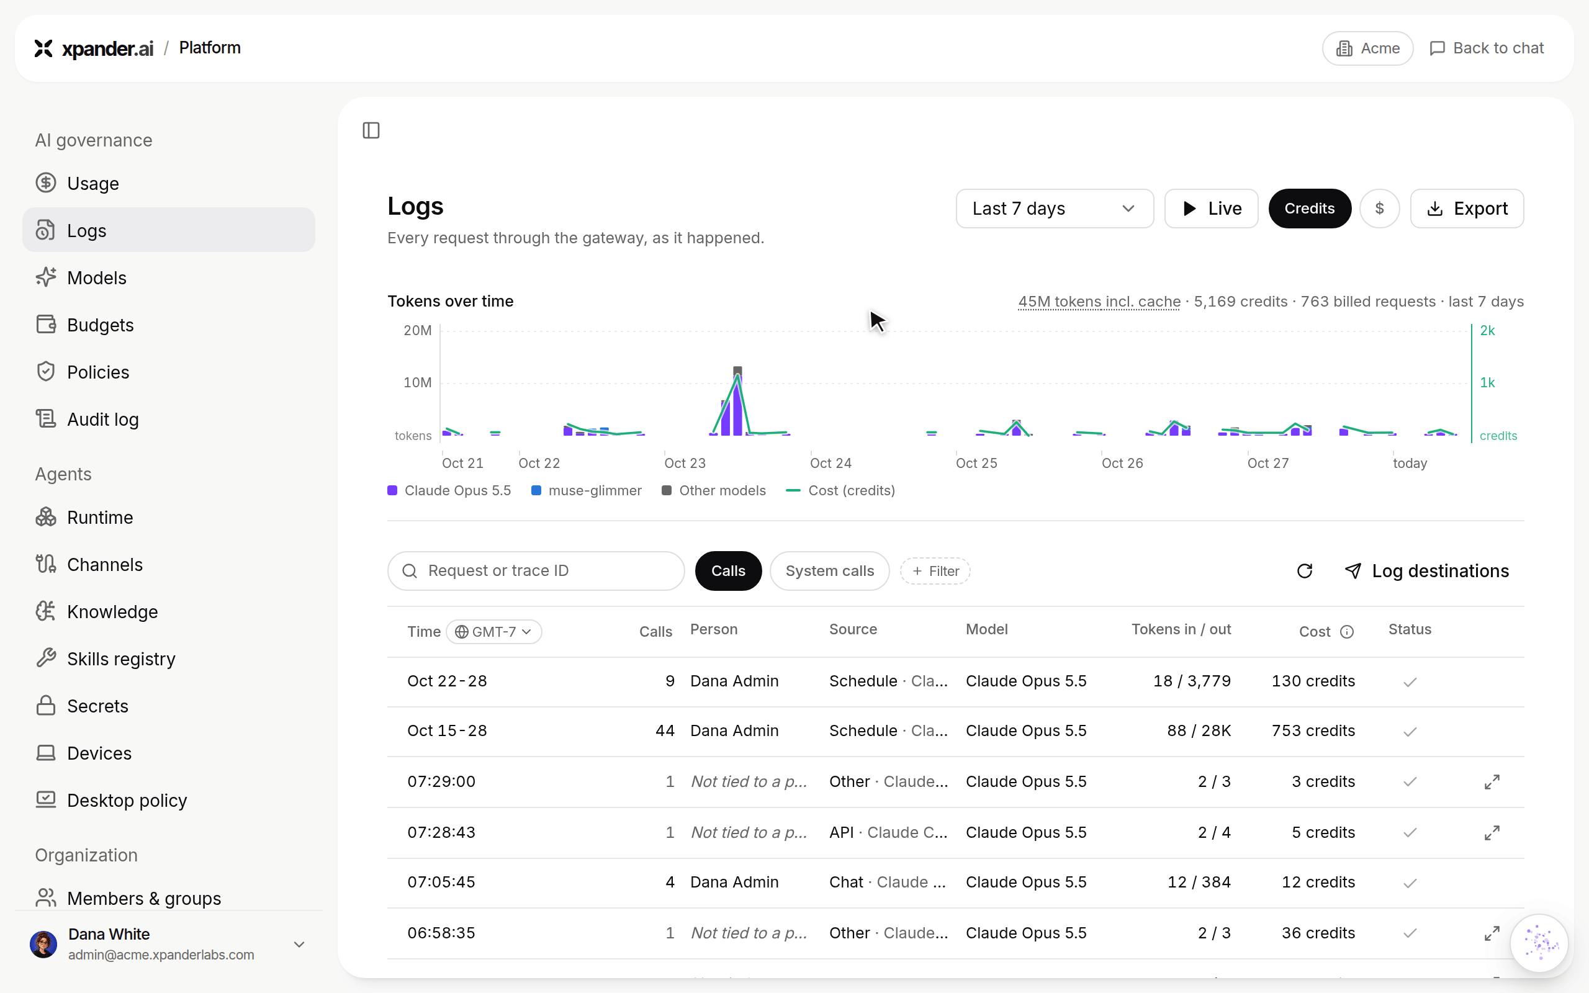Toggle the sidebar panel icon

(371, 130)
